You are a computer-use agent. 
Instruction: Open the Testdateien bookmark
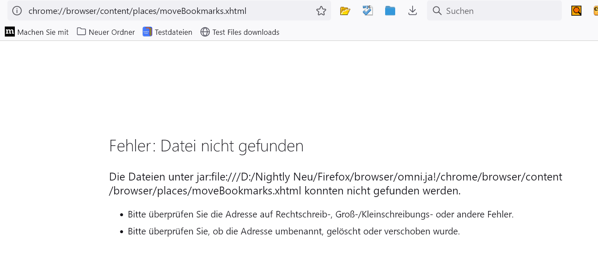[x=167, y=32]
